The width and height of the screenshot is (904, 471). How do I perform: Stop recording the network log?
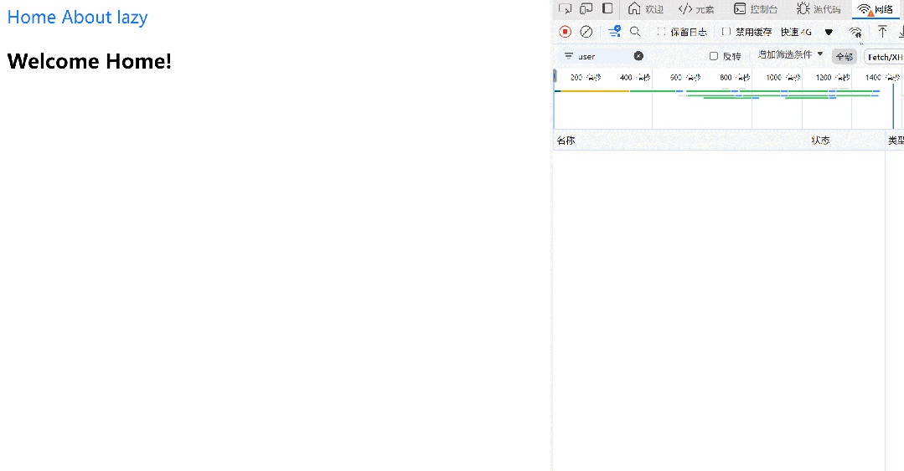[x=565, y=32]
